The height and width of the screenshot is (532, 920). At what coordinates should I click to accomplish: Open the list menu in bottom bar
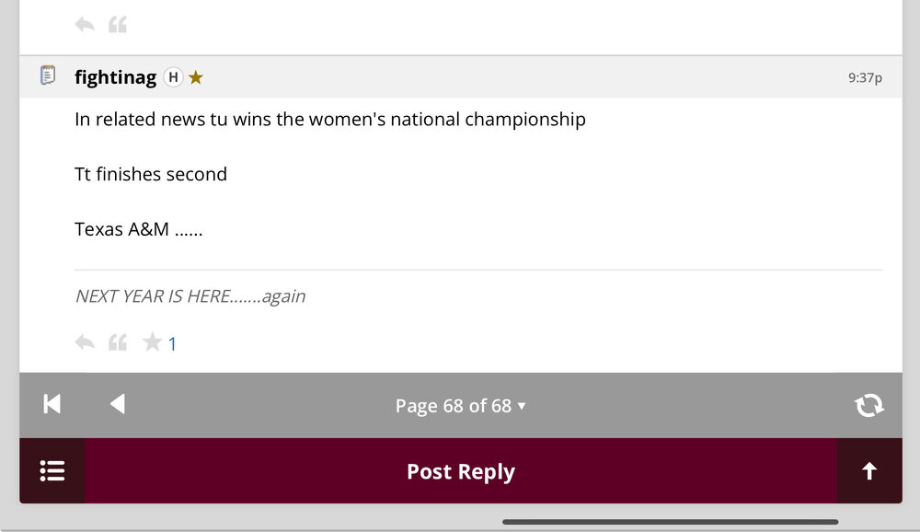click(52, 471)
